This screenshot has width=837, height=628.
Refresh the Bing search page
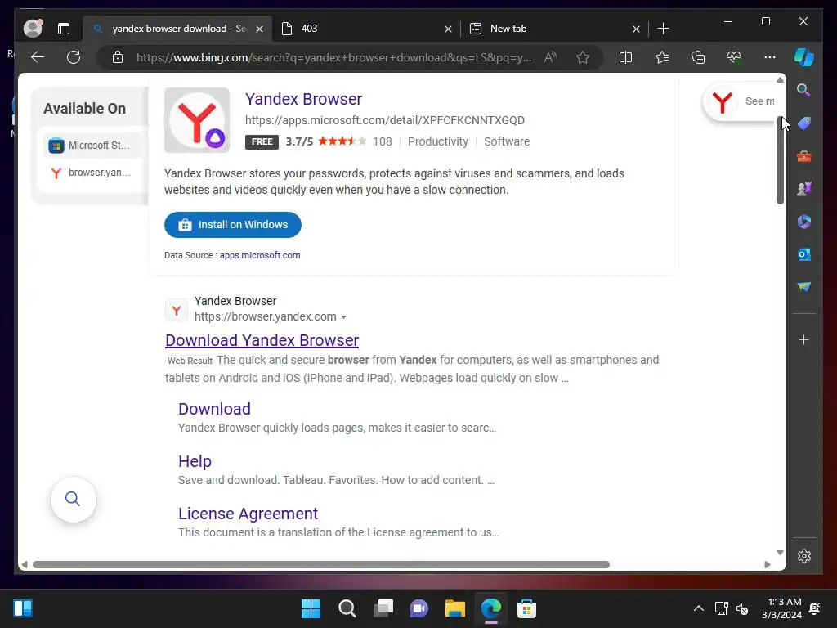click(74, 57)
